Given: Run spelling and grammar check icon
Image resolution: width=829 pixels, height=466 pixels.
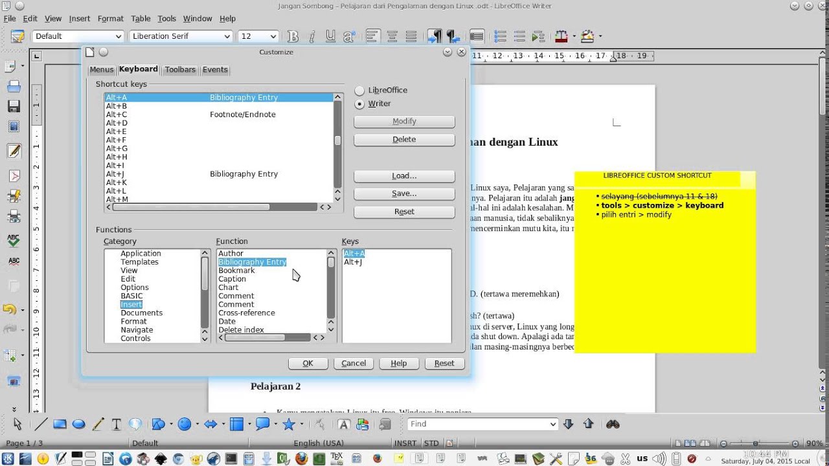Looking at the screenshot, I should coord(14,240).
